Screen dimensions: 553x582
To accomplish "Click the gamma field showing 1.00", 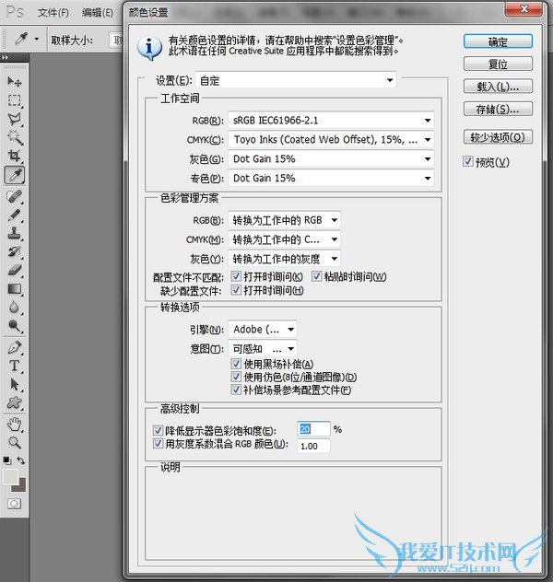I will coord(313,446).
